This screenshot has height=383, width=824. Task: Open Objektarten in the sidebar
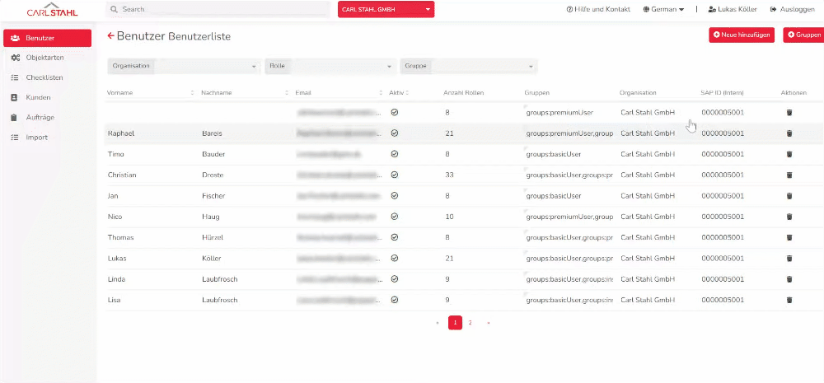[44, 58]
